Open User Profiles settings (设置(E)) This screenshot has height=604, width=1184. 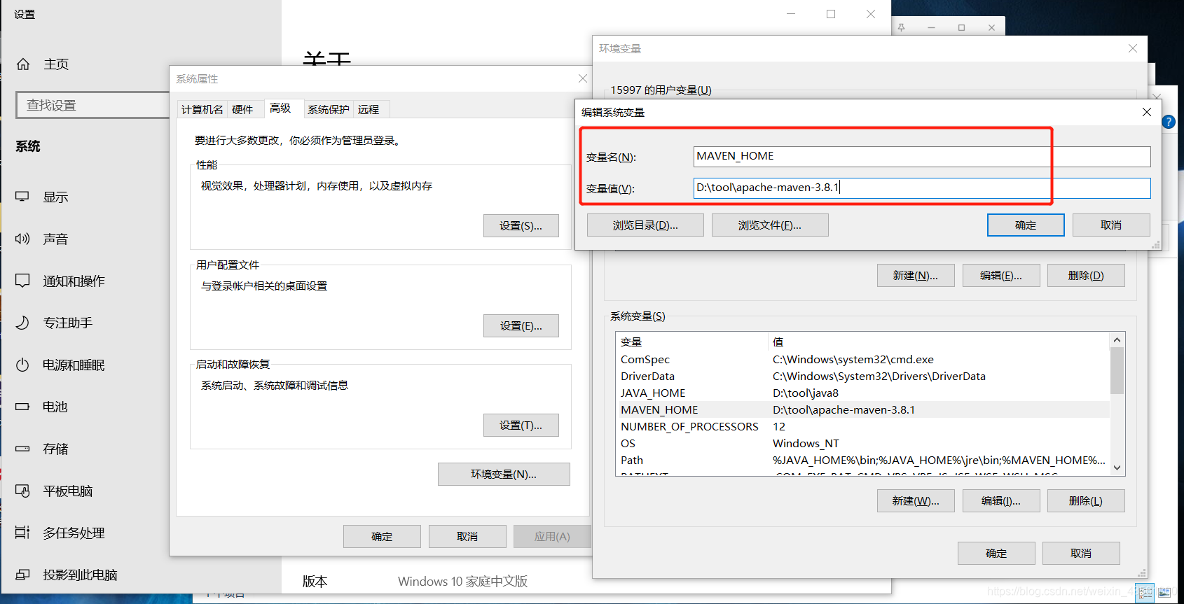(521, 326)
